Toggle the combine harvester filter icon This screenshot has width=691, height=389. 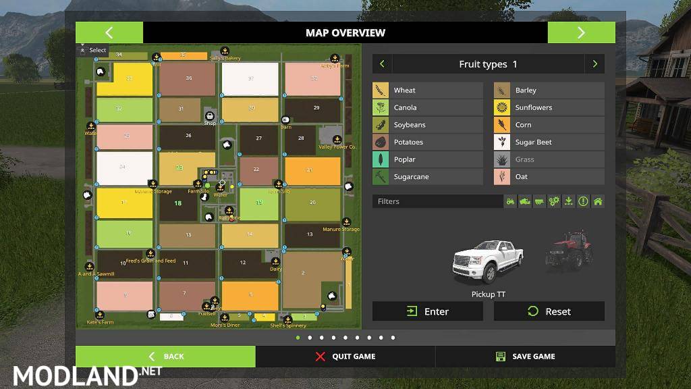525,201
